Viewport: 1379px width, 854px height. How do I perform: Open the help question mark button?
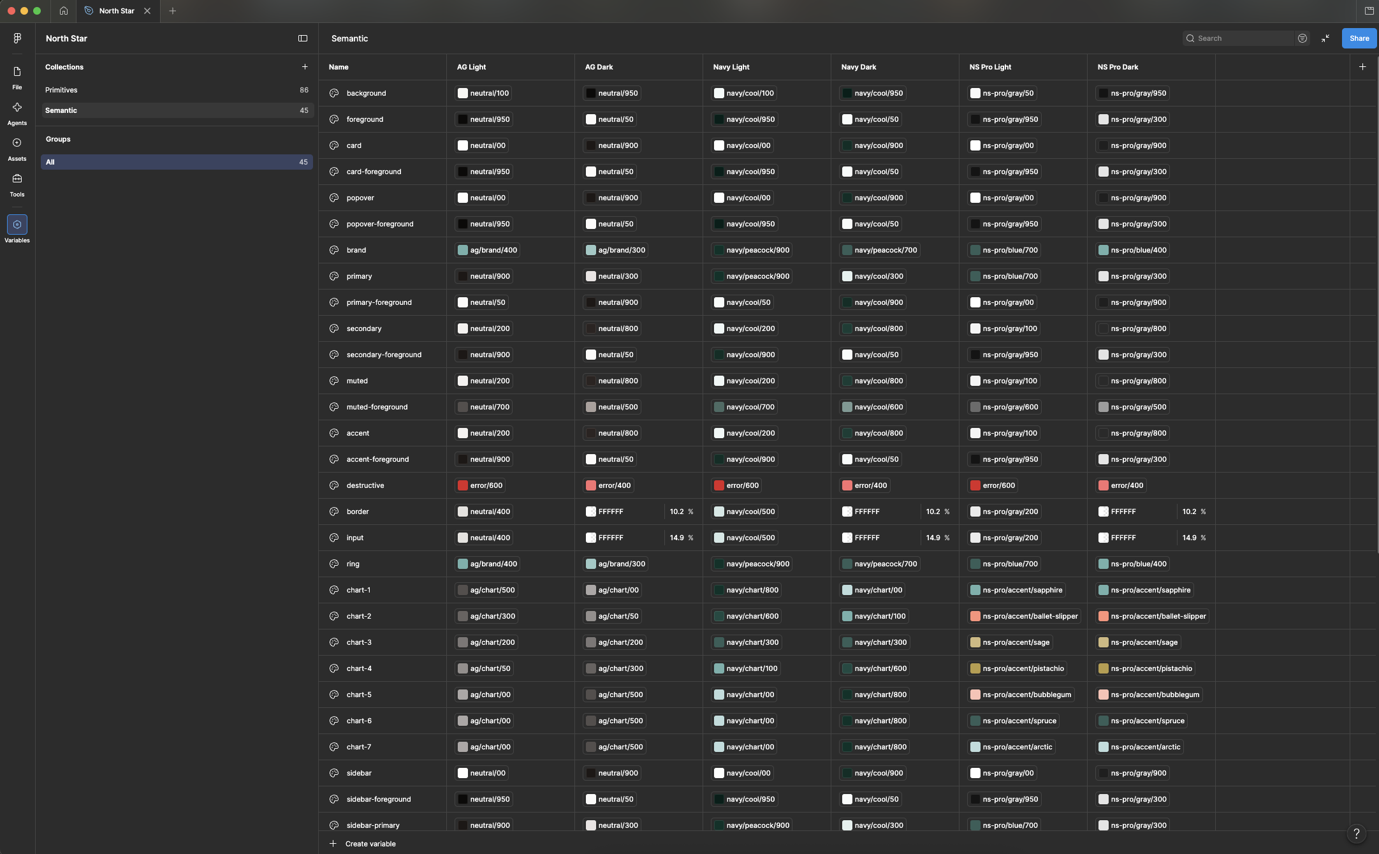[x=1356, y=834]
